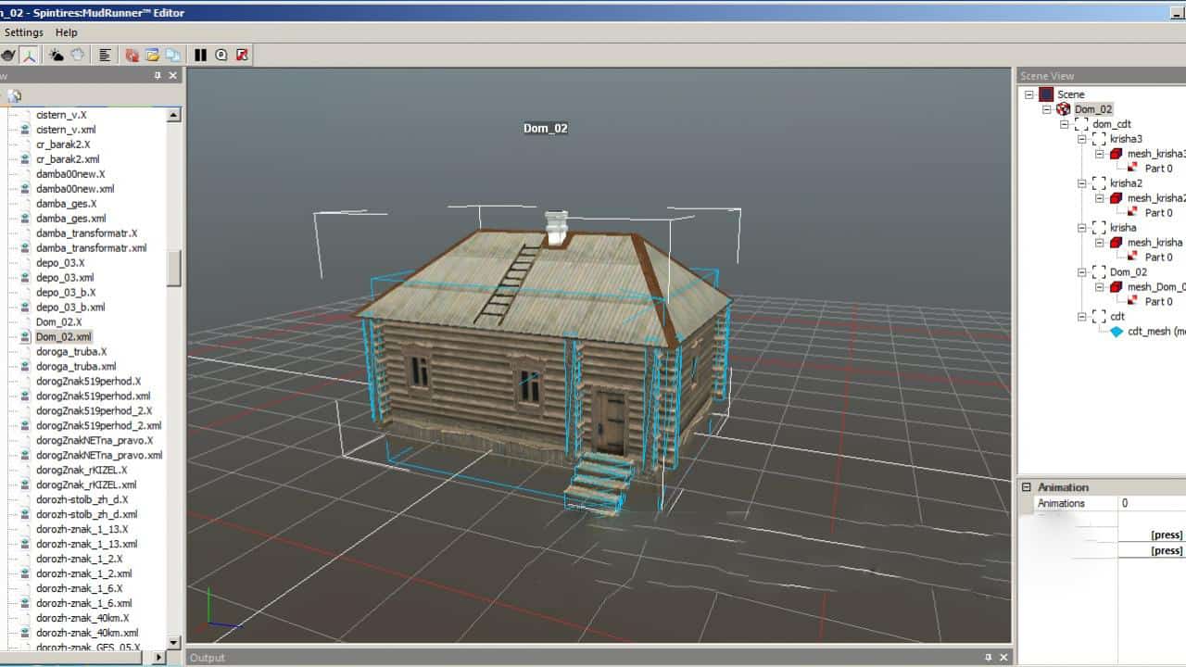The image size is (1186, 667).
Task: Click the text-lines alignment toolbar icon
Action: 105,55
